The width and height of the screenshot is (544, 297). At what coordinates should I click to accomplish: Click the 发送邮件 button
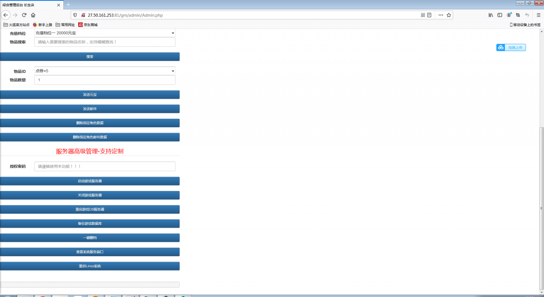(90, 109)
